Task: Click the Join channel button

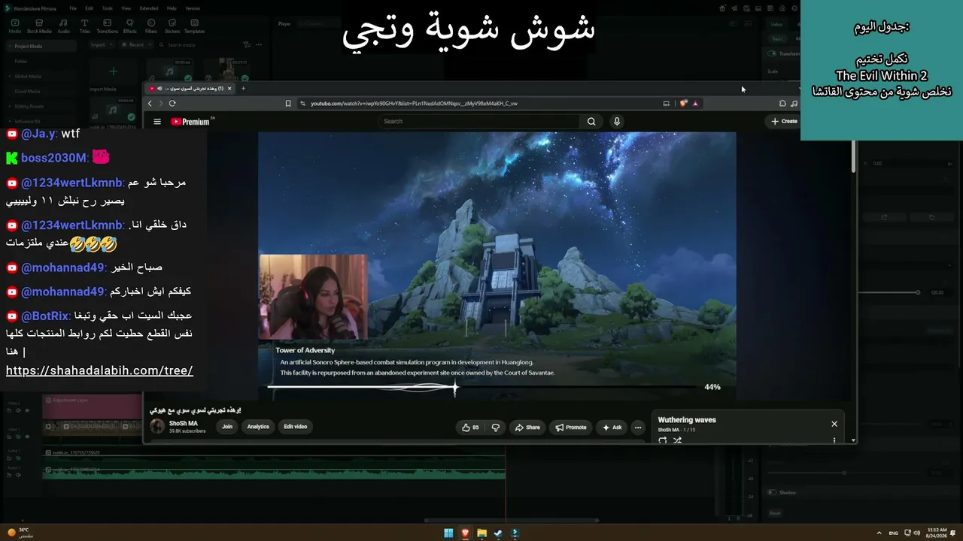Action: tap(227, 427)
